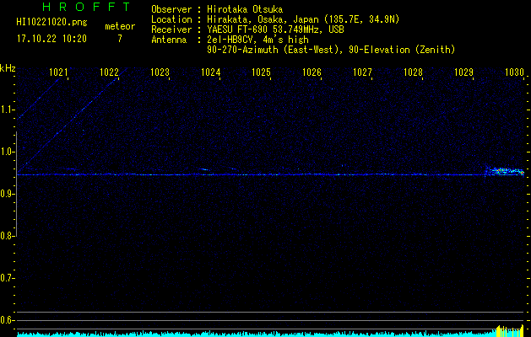Click the meteor count label
Viewport: 531px width, 337px height.
click(x=120, y=26)
